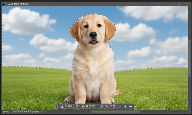This screenshot has width=192, height=115.
Task: Open the 색상 조정 (Color Adjustment) option
Action: (x=108, y=106)
